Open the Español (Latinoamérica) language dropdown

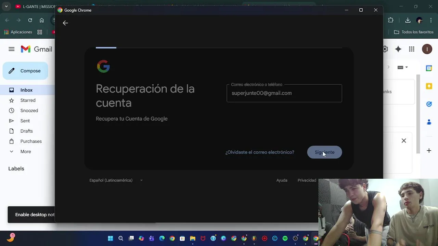116,180
